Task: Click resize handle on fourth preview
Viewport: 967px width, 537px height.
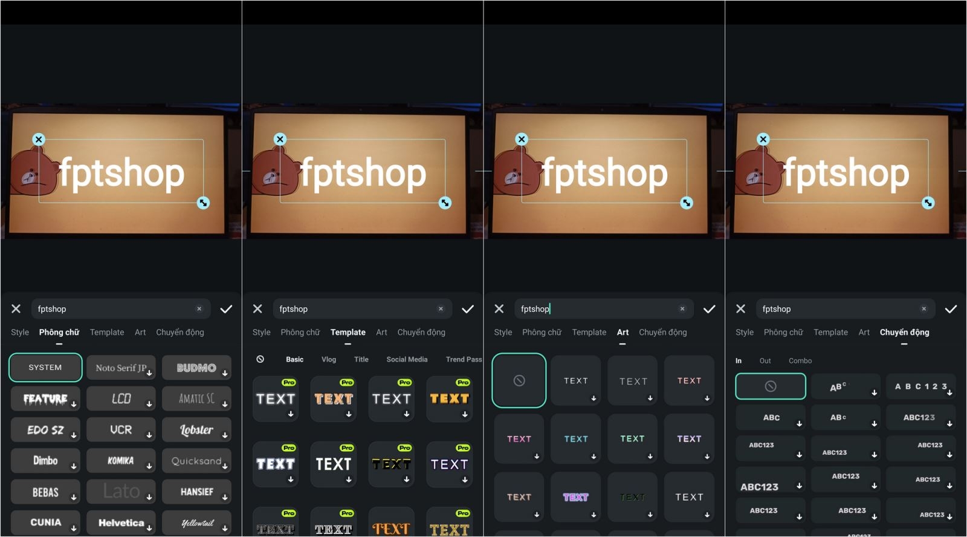Action: tap(928, 203)
